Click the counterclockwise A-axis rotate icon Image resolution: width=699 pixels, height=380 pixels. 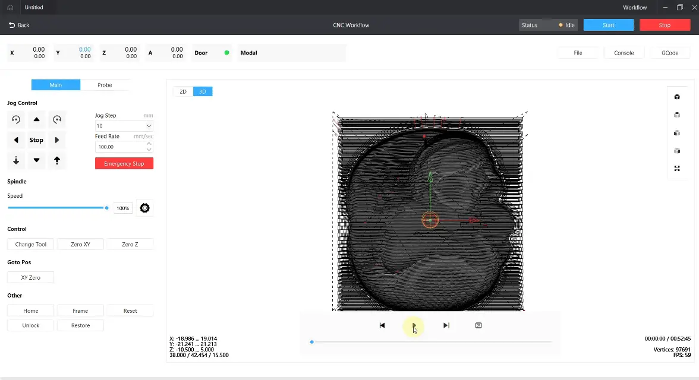(x=15, y=119)
